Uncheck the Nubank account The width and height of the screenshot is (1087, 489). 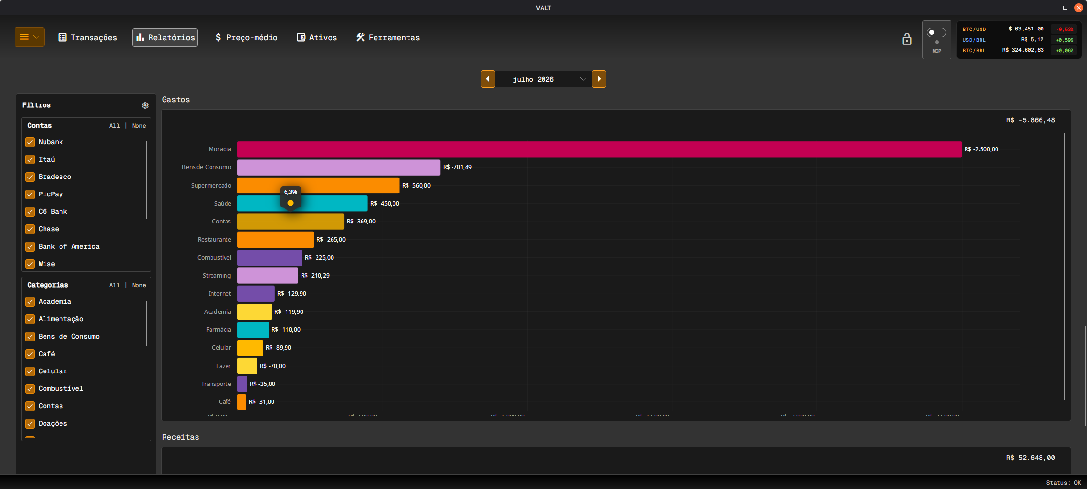[x=30, y=142]
